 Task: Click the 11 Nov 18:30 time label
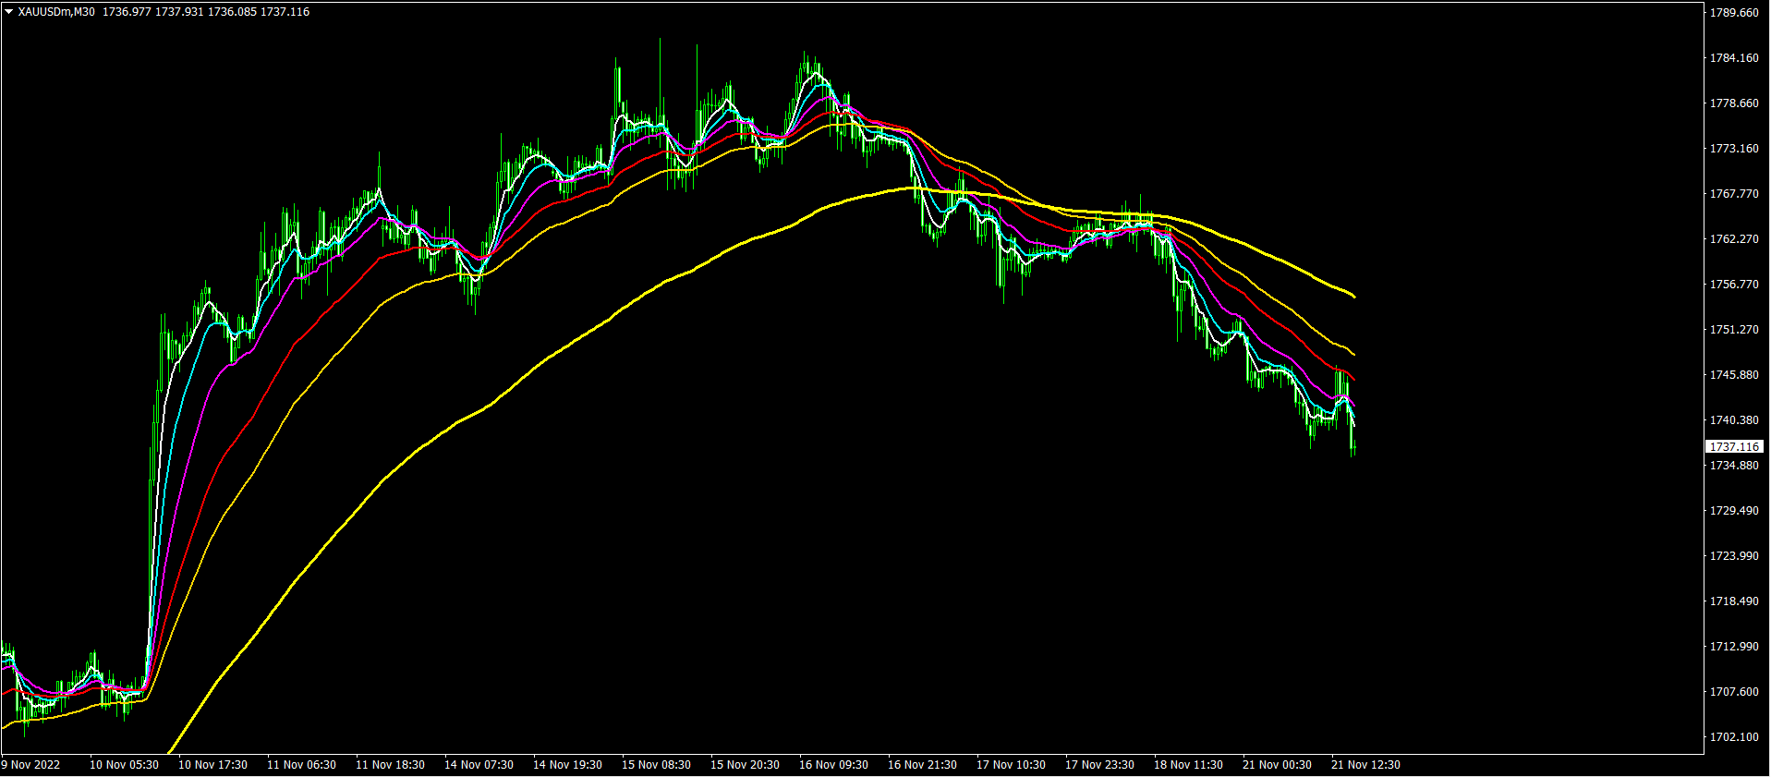[x=390, y=765]
